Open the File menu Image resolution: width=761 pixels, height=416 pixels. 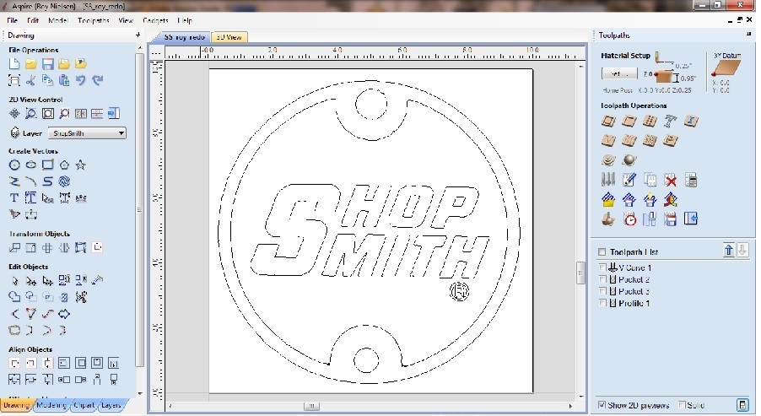pyautogui.click(x=13, y=20)
